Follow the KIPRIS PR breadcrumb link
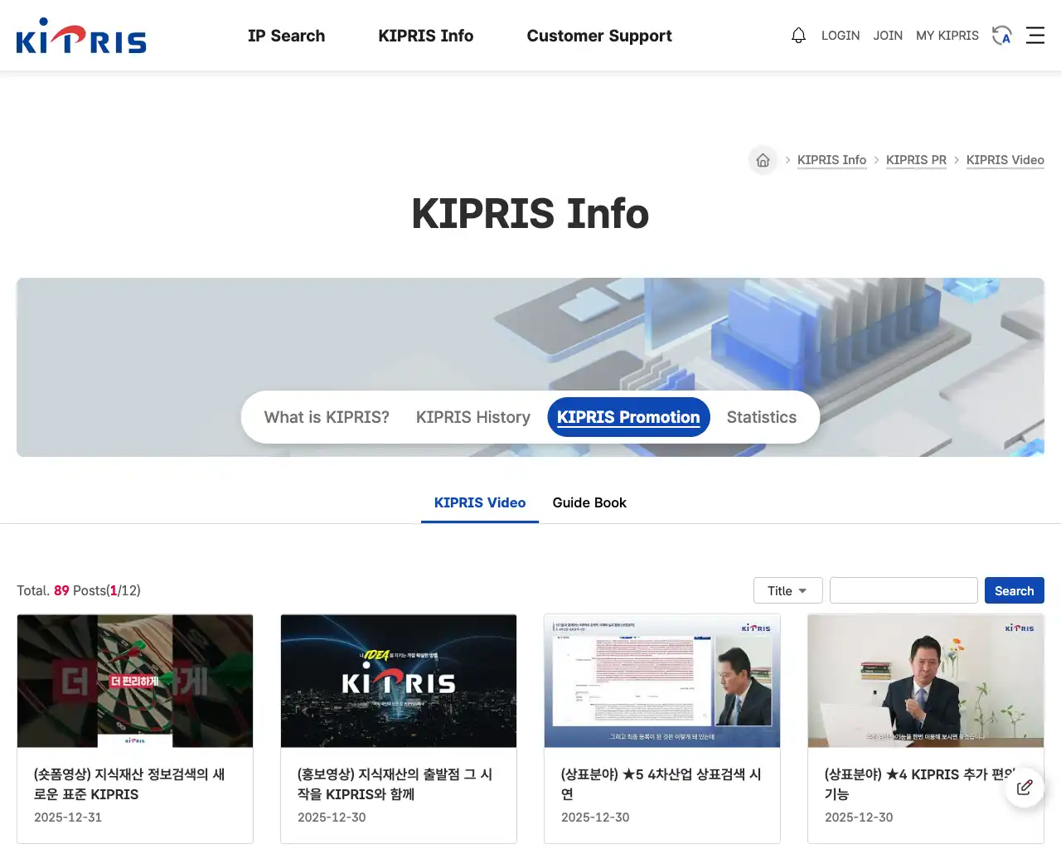Viewport: 1061px width, 849px height. 916,160
